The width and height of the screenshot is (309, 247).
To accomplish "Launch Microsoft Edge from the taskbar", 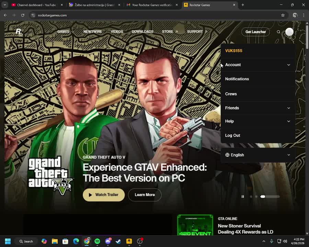I will (x=76, y=241).
